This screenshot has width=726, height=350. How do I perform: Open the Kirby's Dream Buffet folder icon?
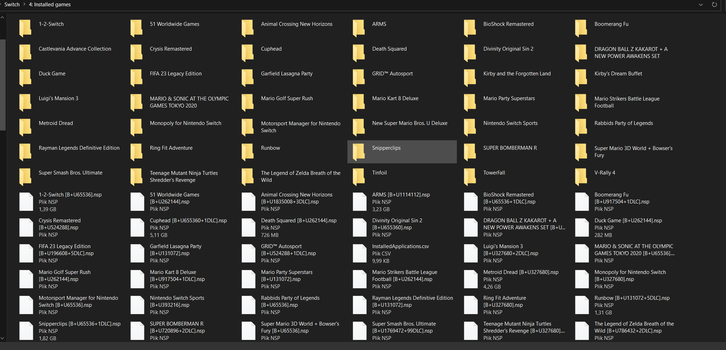[x=581, y=78]
